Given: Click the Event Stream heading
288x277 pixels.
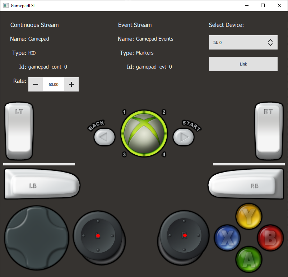Looking at the screenshot, I should pyautogui.click(x=135, y=25).
